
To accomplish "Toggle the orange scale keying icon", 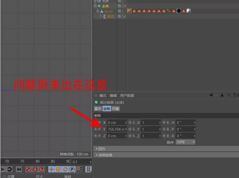I will pyautogui.click(x=58, y=169).
